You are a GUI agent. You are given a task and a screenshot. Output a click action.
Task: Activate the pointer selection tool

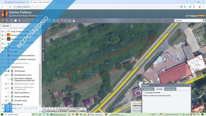pos(20,20)
